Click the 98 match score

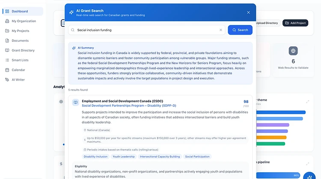[246, 101]
